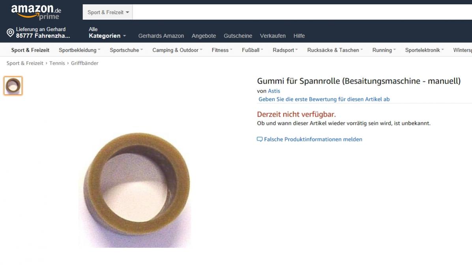The height and width of the screenshot is (269, 472).
Task: Open the Sport & Freizeit search category dropdown
Action: (x=108, y=12)
